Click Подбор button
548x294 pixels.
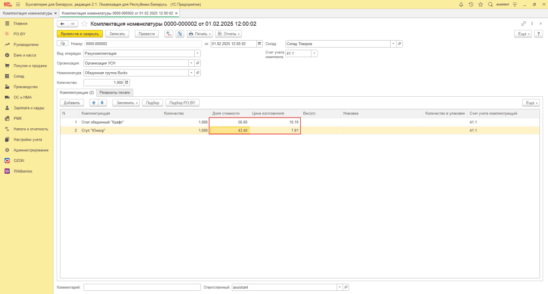click(x=153, y=103)
